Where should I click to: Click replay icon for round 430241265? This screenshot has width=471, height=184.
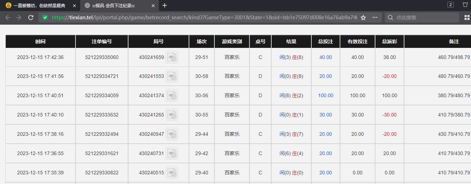(172, 115)
